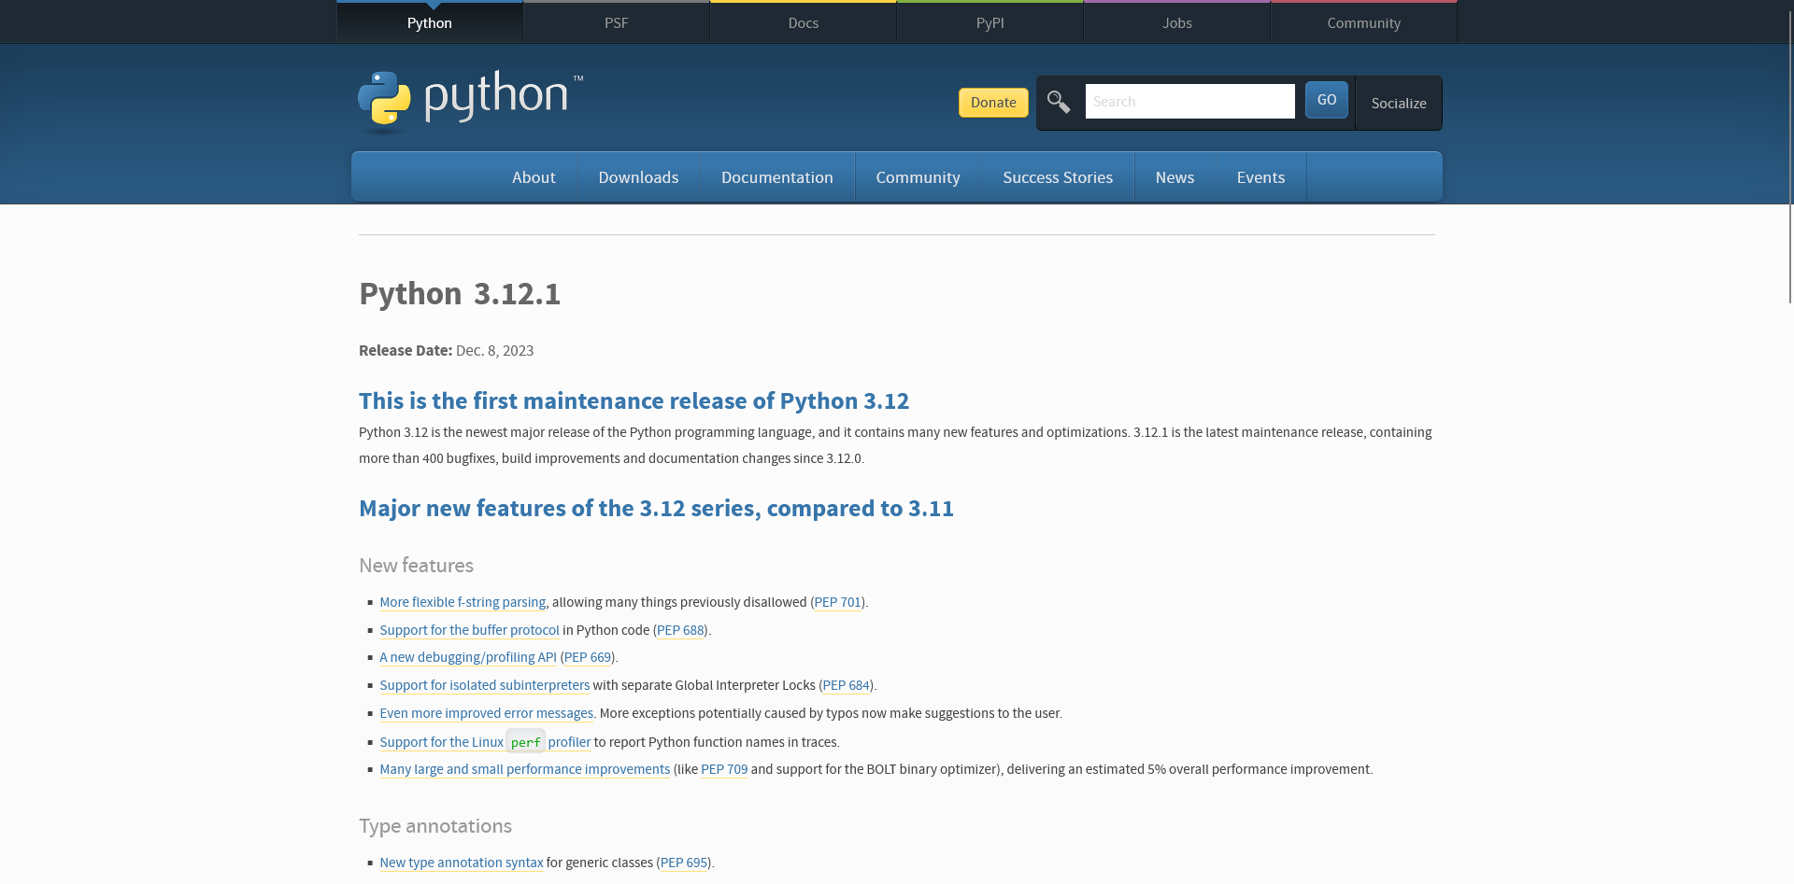Click the magnifying glass search icon
The image size is (1794, 884).
[x=1059, y=102]
